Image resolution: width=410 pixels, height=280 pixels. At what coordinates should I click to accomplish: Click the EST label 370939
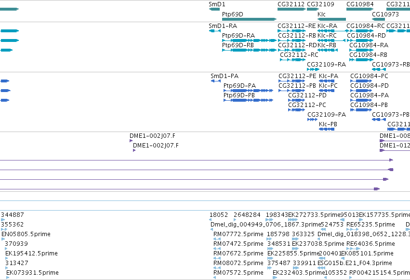pyautogui.click(x=16, y=244)
